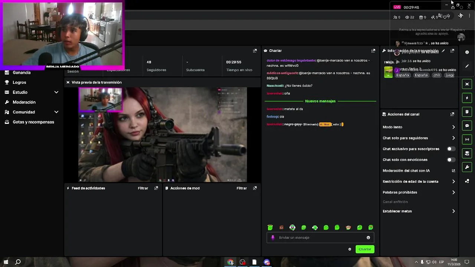
Task: Open Logros in the left sidebar
Action: pyautogui.click(x=19, y=82)
